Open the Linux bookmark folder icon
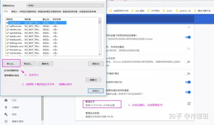Viewport: 214px width, 125px height. point(164,11)
